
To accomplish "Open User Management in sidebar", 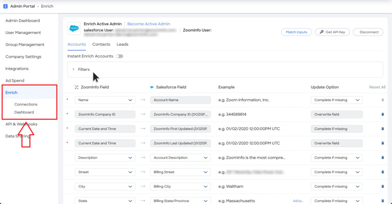I will [23, 33].
